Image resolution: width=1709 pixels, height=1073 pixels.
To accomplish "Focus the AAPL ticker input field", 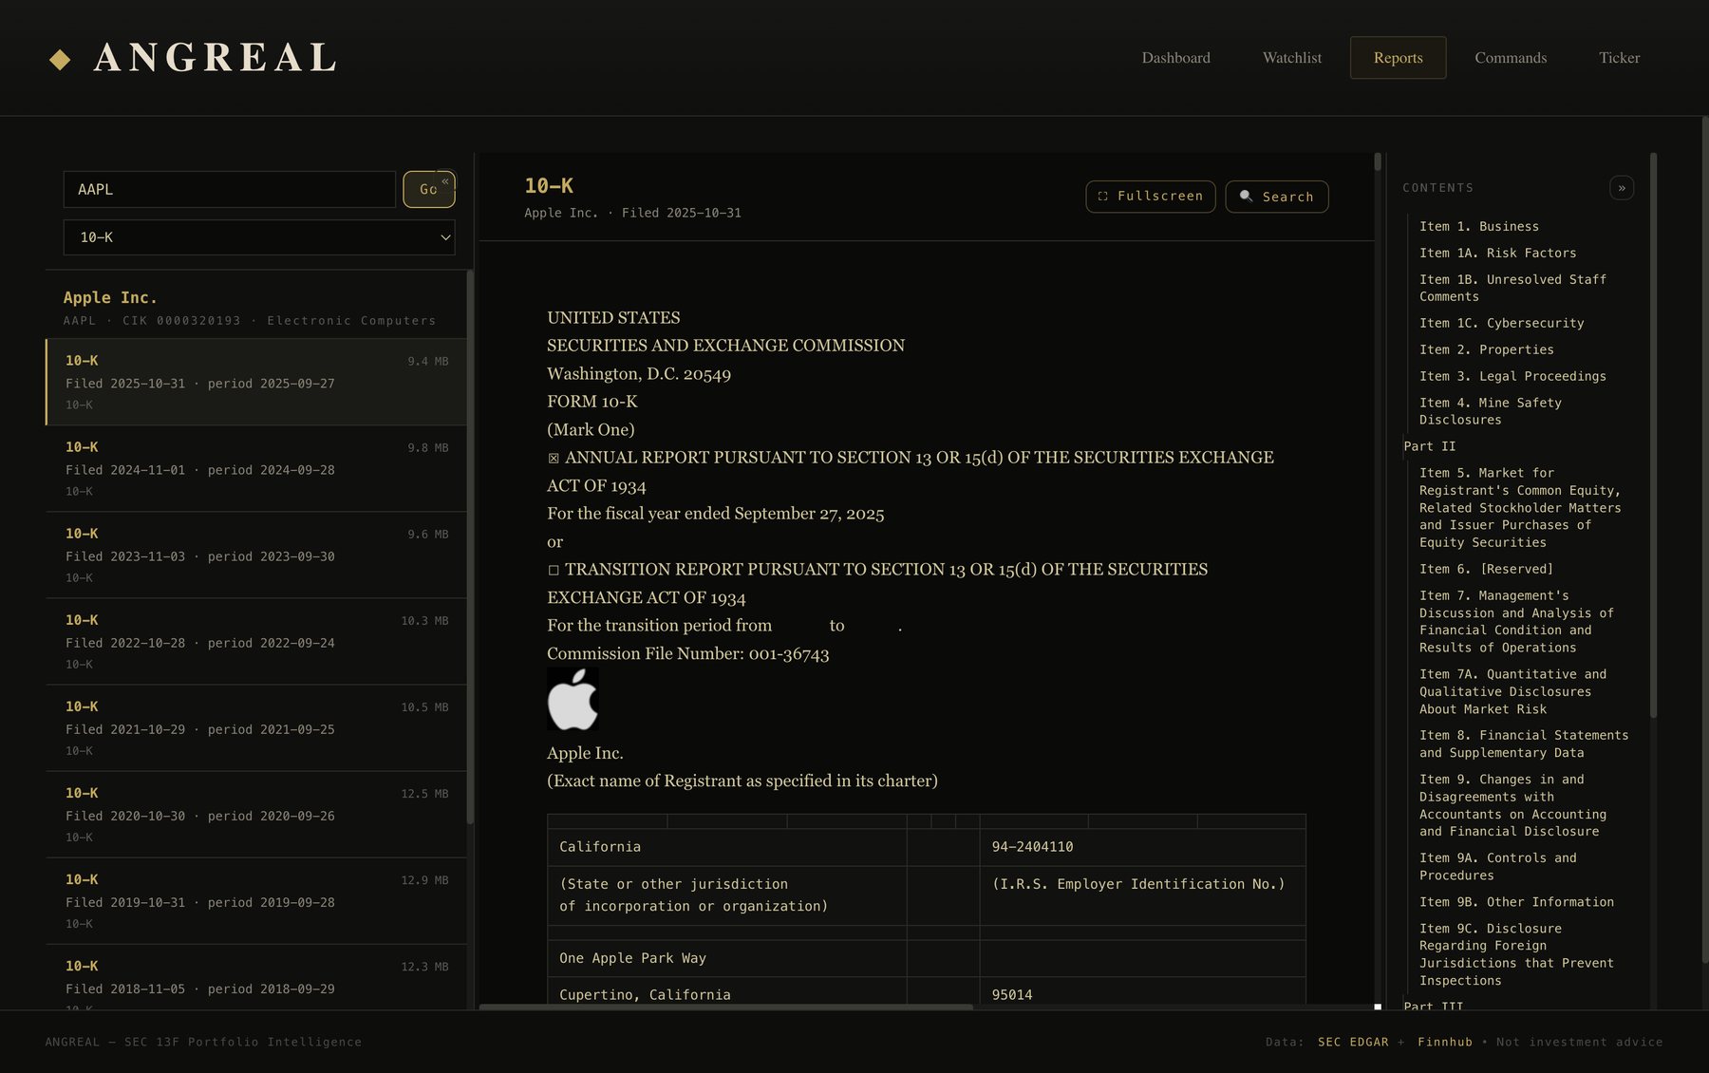I will 230,189.
